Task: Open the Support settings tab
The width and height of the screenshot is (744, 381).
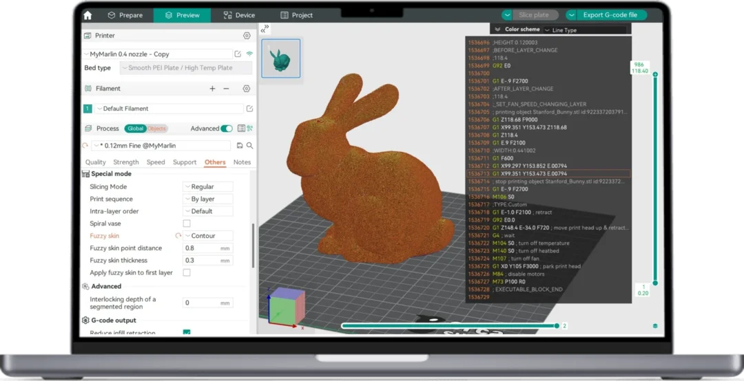Action: [x=185, y=162]
